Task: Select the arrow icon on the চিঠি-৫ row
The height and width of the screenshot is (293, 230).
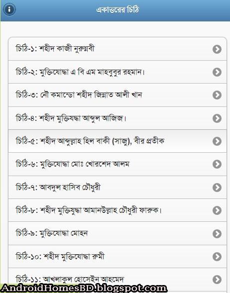Action: coord(217,141)
